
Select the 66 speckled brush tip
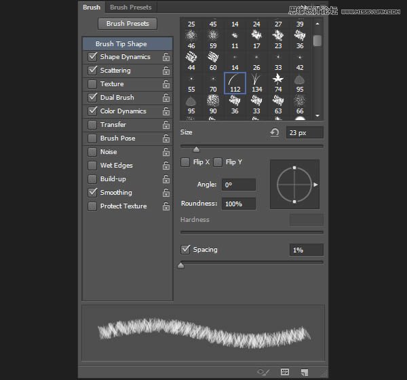coord(300,104)
